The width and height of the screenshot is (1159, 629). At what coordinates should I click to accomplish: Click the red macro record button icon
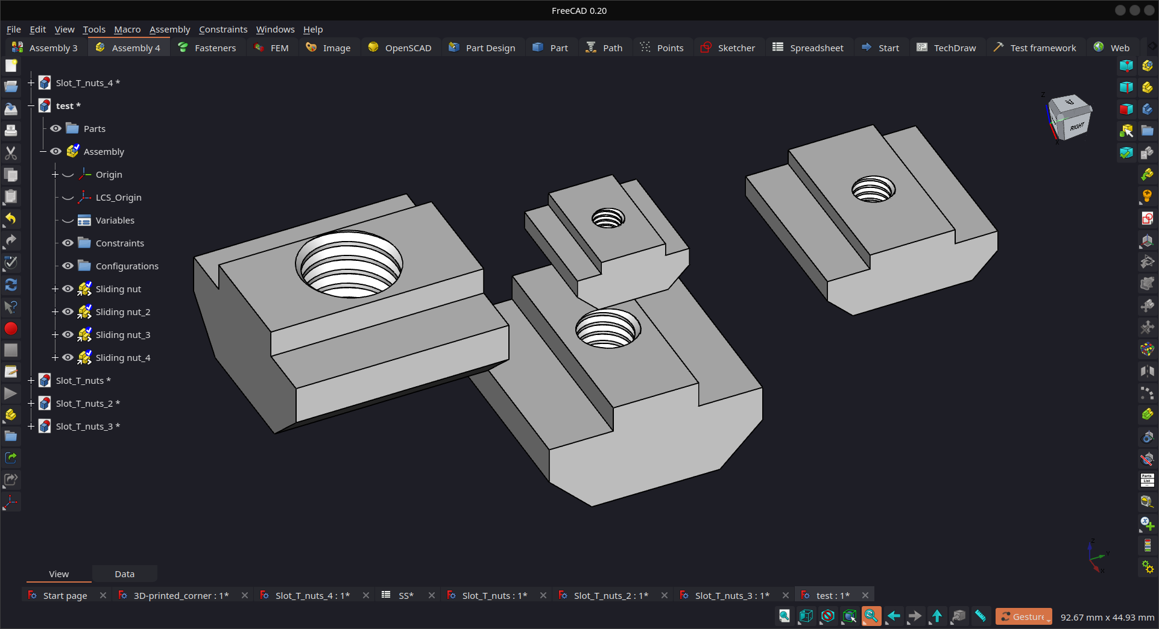click(11, 328)
